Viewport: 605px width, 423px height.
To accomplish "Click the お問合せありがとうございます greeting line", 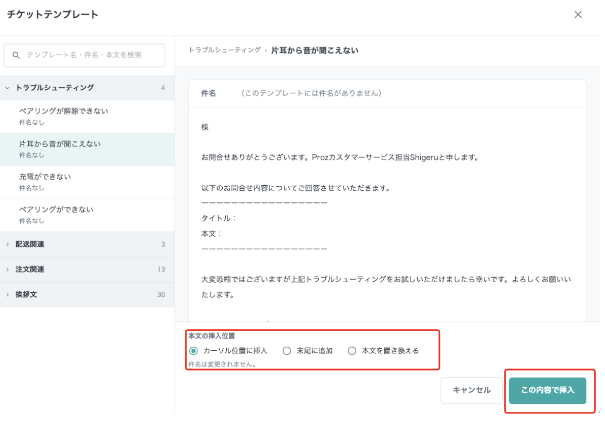I will (340, 157).
